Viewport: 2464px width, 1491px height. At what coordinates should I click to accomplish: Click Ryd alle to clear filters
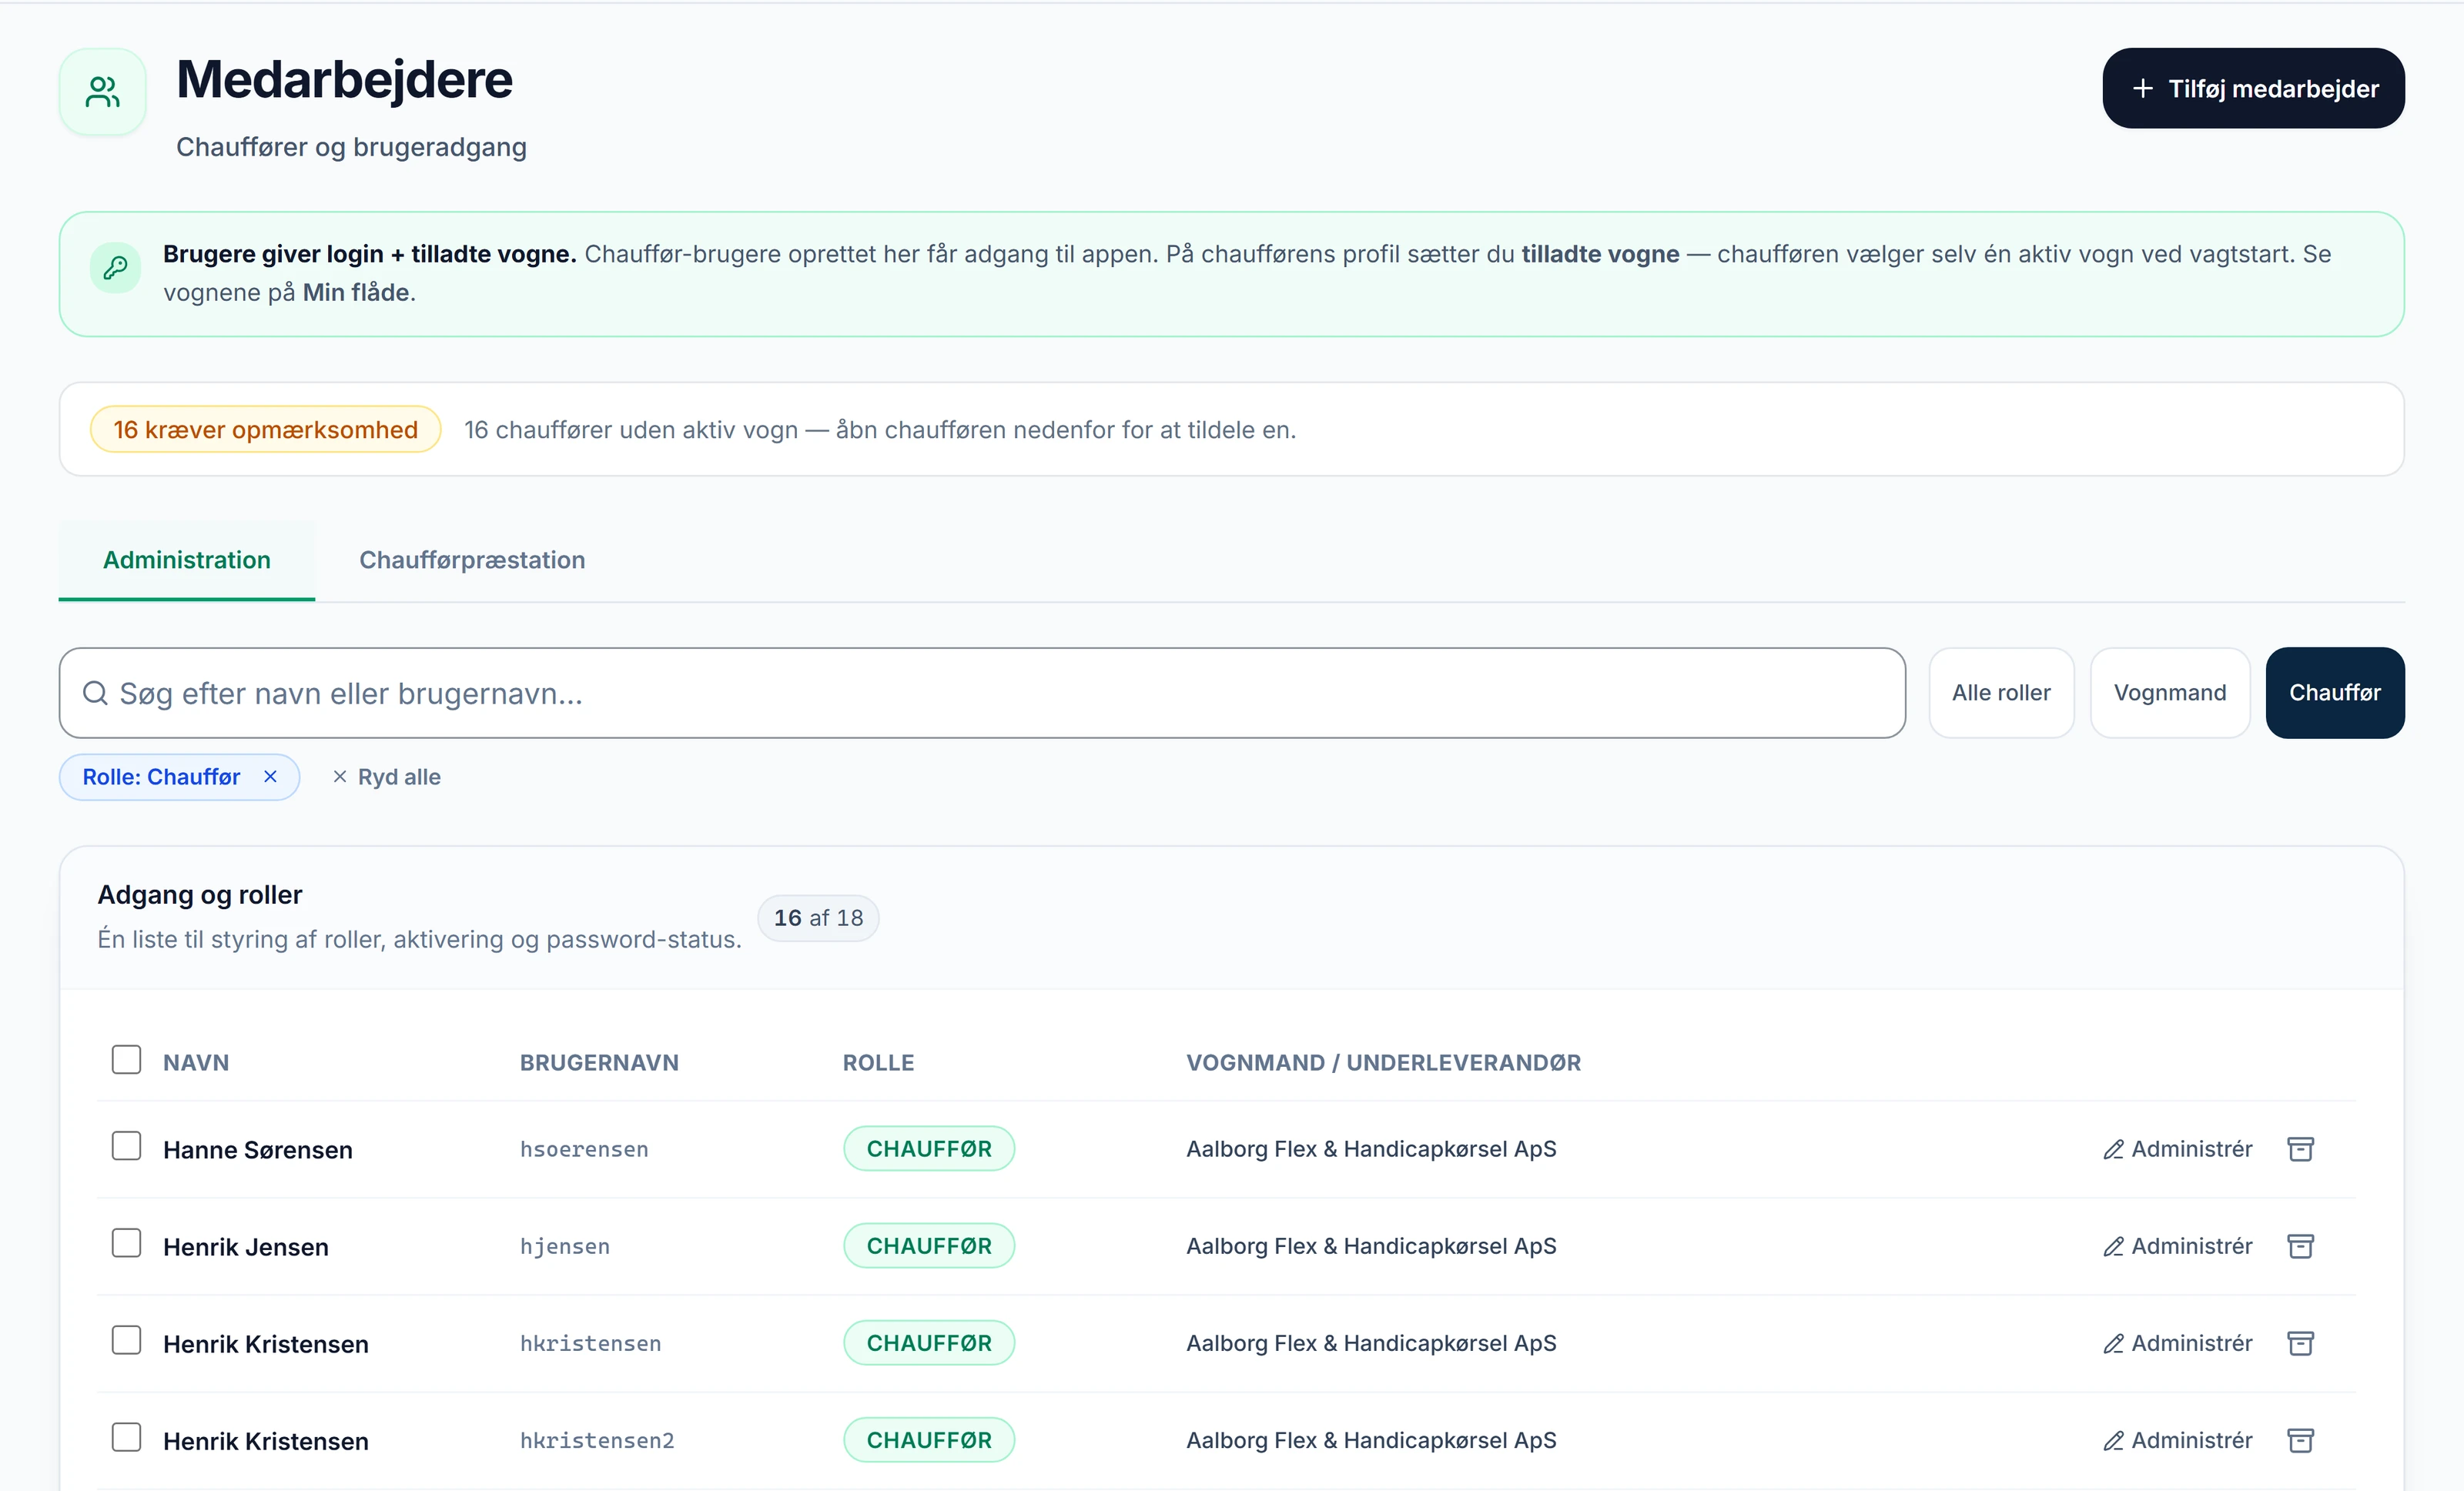coord(387,777)
